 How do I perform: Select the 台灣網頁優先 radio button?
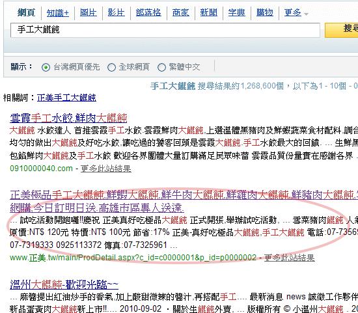coord(46,67)
